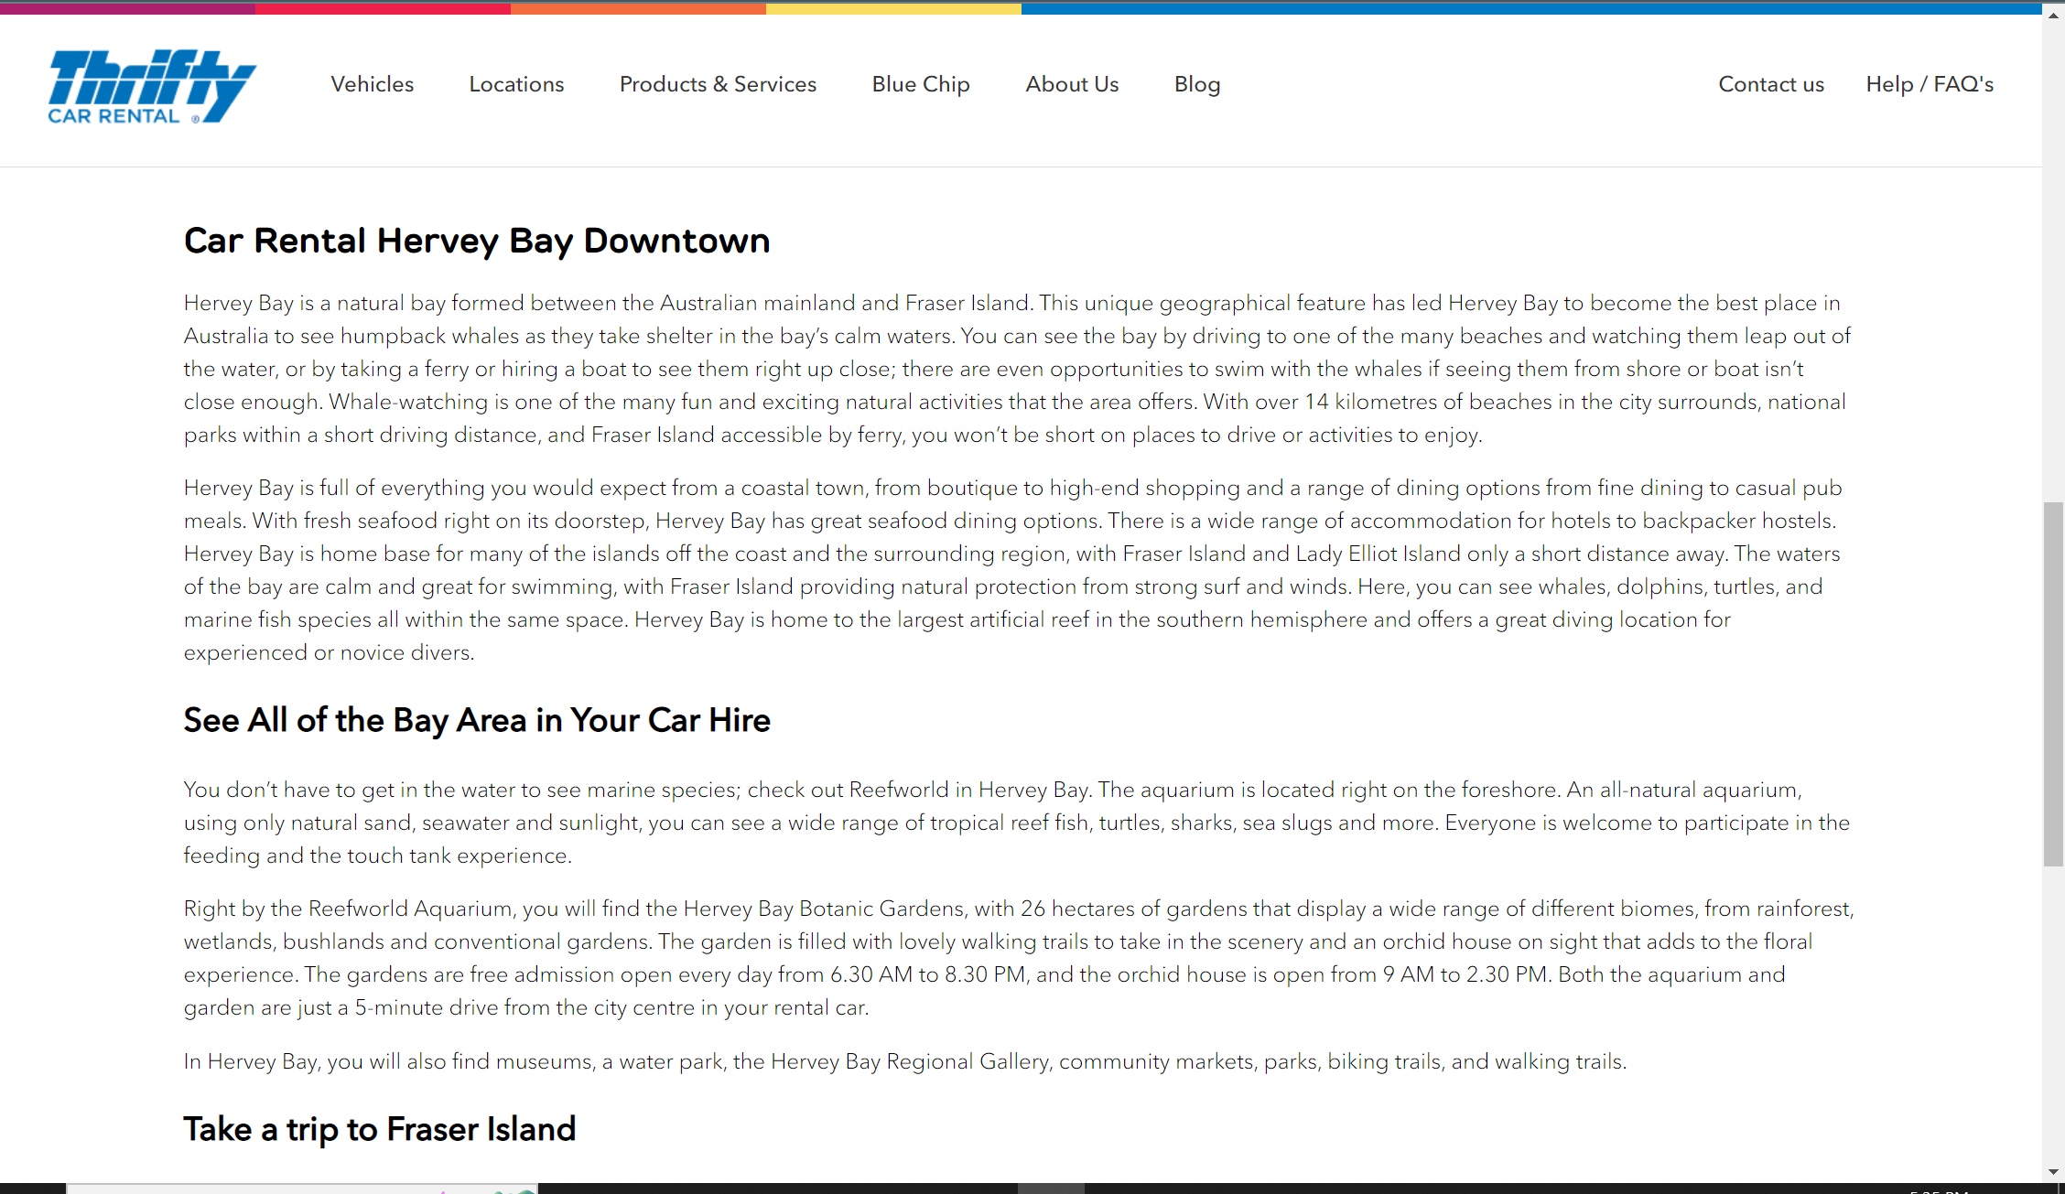Click the heading Take a trip to Fraser Island

(x=379, y=1129)
